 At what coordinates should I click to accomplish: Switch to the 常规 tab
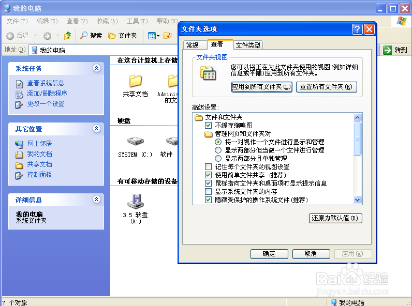[x=195, y=45]
